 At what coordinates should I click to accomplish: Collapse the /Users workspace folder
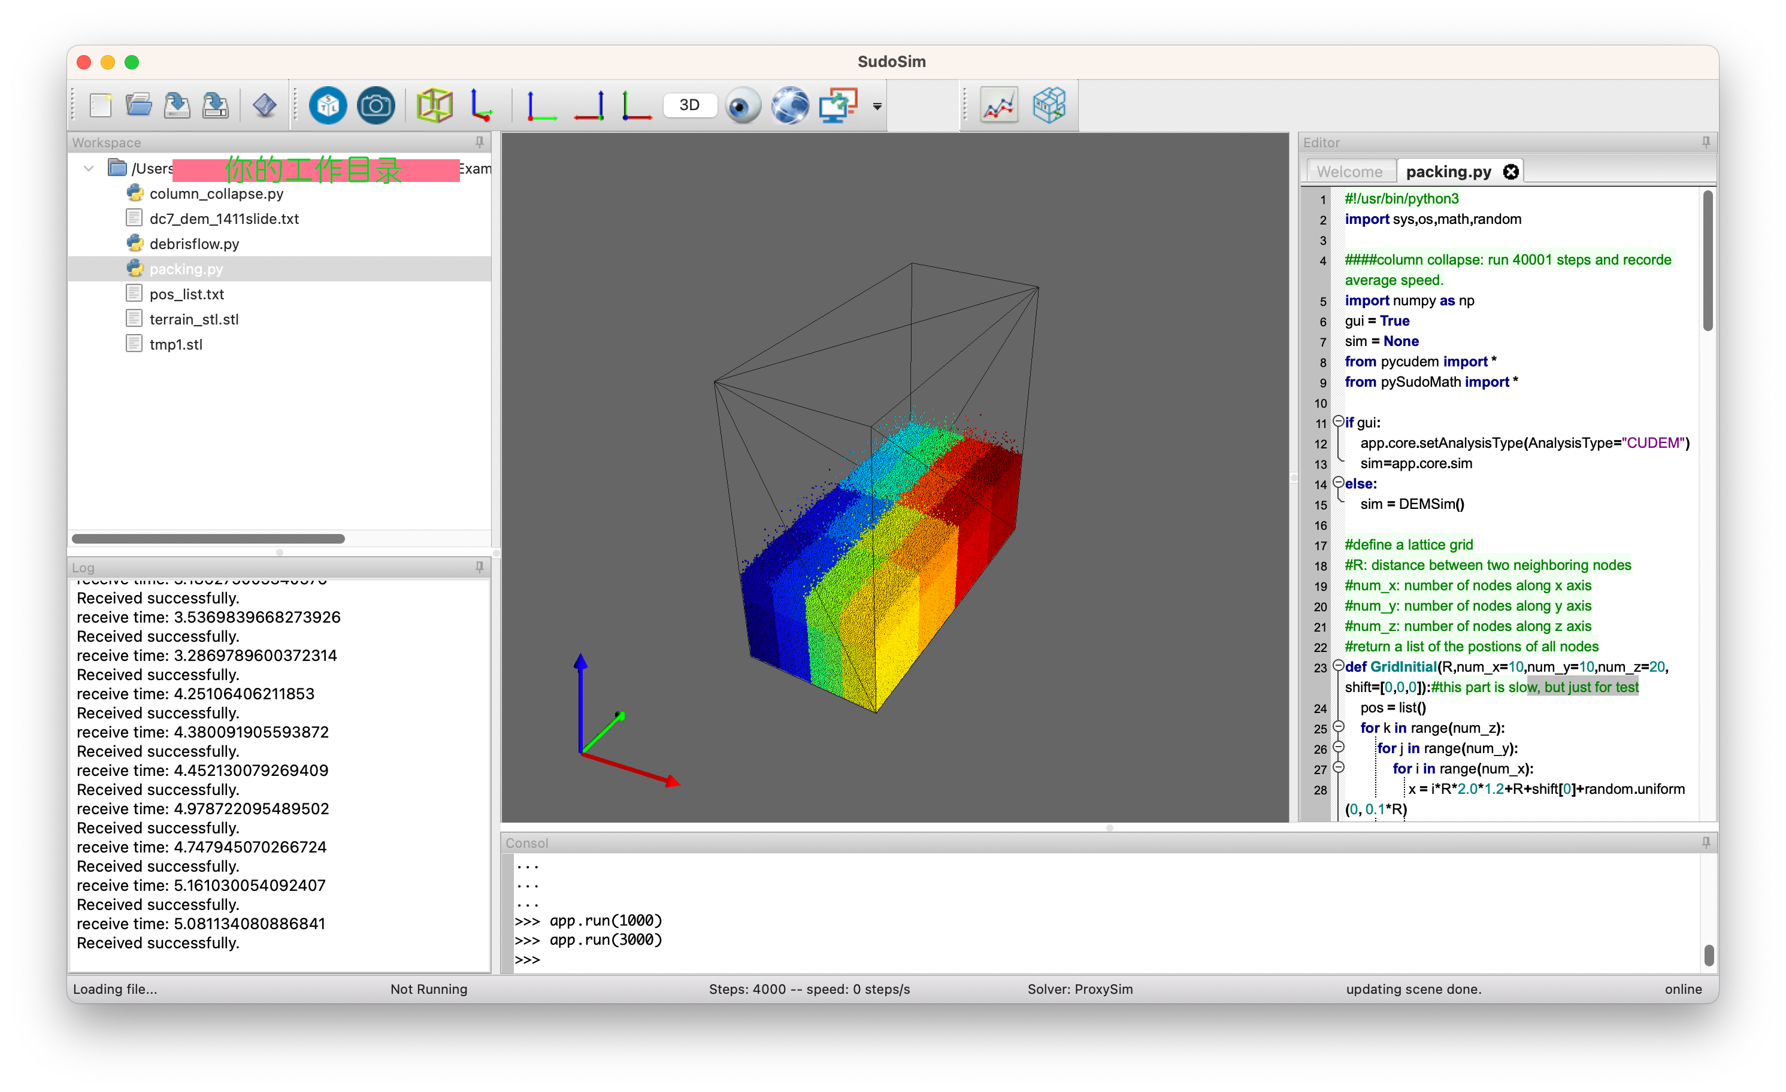pyautogui.click(x=89, y=169)
